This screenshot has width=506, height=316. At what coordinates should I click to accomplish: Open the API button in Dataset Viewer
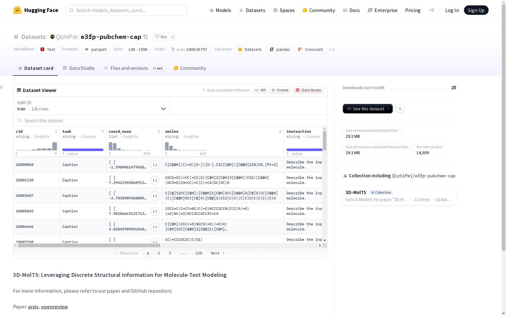tap(260, 90)
